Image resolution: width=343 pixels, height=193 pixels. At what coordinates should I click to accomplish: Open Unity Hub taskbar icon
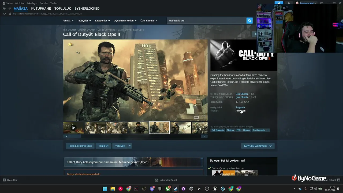(191, 189)
